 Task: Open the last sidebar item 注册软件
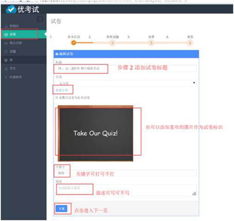click(x=13, y=77)
